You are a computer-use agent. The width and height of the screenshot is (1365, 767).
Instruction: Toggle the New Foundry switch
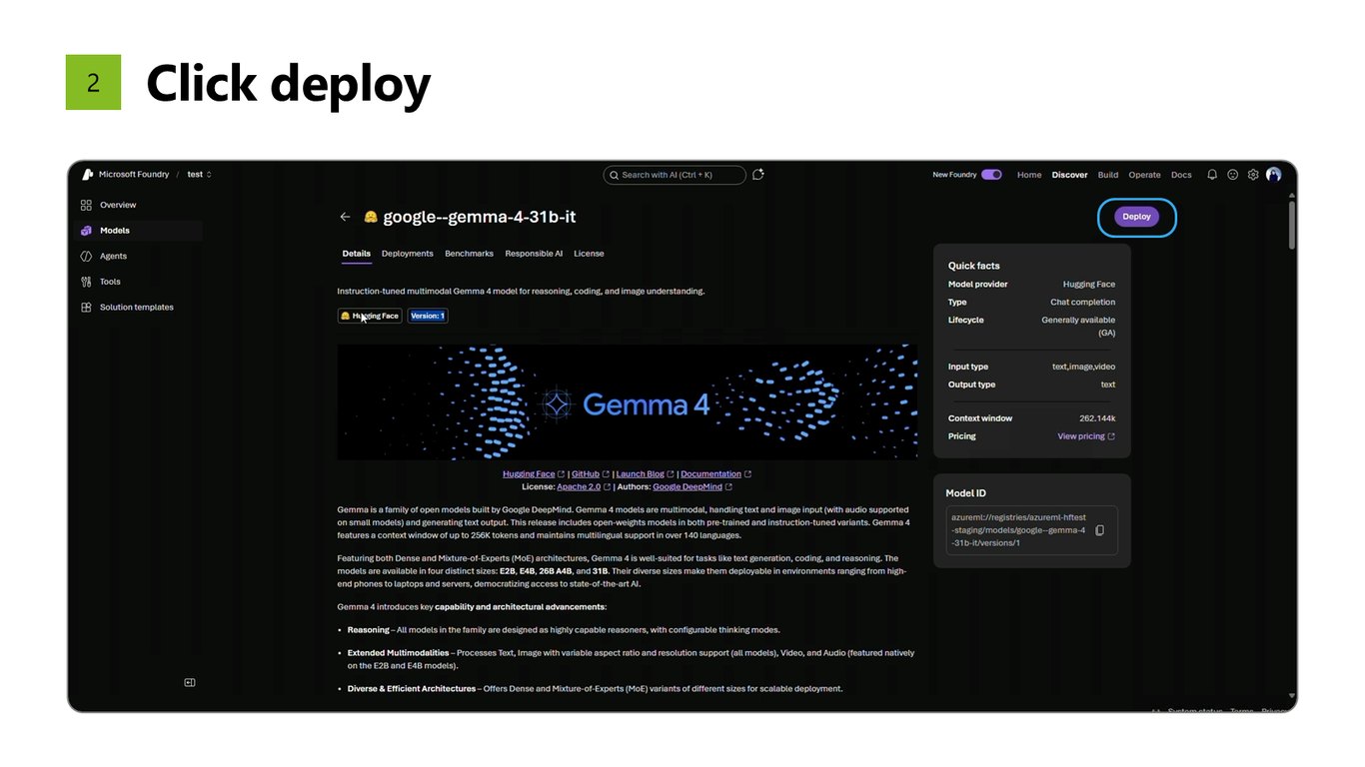[991, 175]
